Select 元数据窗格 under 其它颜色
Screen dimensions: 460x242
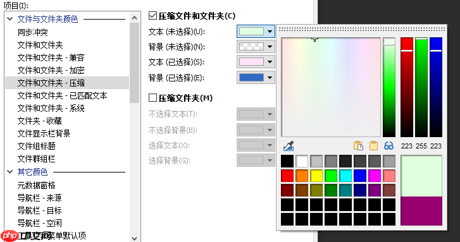(x=36, y=185)
